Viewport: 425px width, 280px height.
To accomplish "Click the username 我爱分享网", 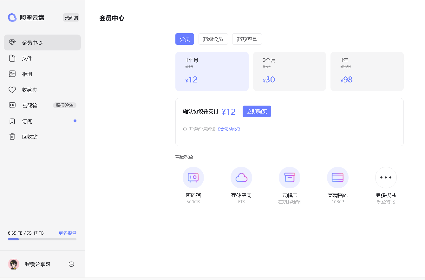I will point(38,264).
